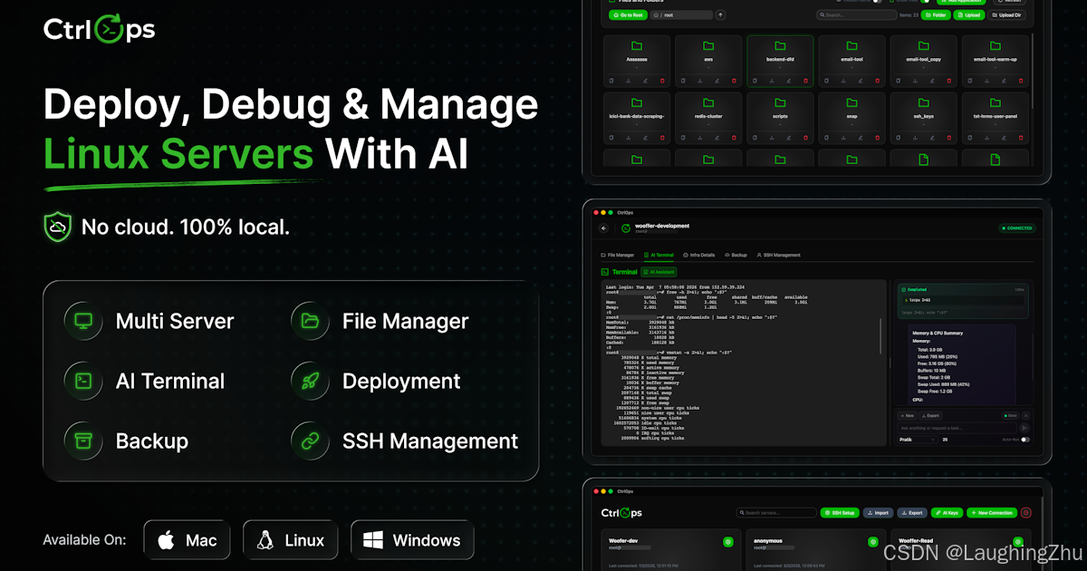Switch to the AI Terminal tab
The height and width of the screenshot is (571, 1087).
[659, 255]
